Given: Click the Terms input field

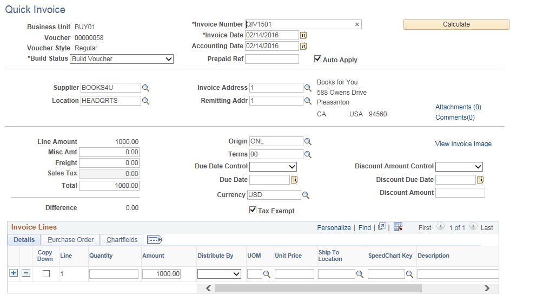Looking at the screenshot, I should pos(276,154).
